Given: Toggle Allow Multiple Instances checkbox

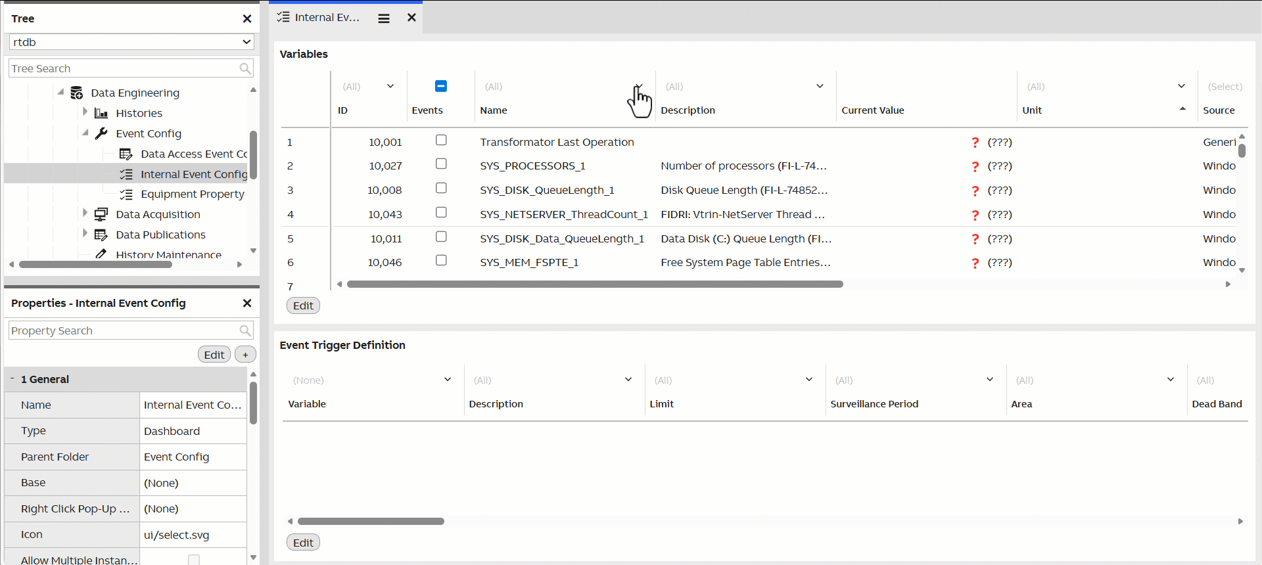Looking at the screenshot, I should pos(194,560).
